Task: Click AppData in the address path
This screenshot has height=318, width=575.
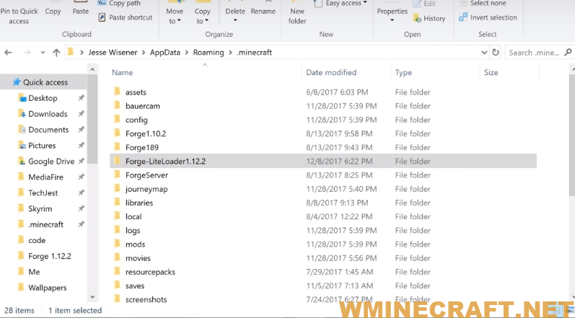Action: pyautogui.click(x=165, y=53)
